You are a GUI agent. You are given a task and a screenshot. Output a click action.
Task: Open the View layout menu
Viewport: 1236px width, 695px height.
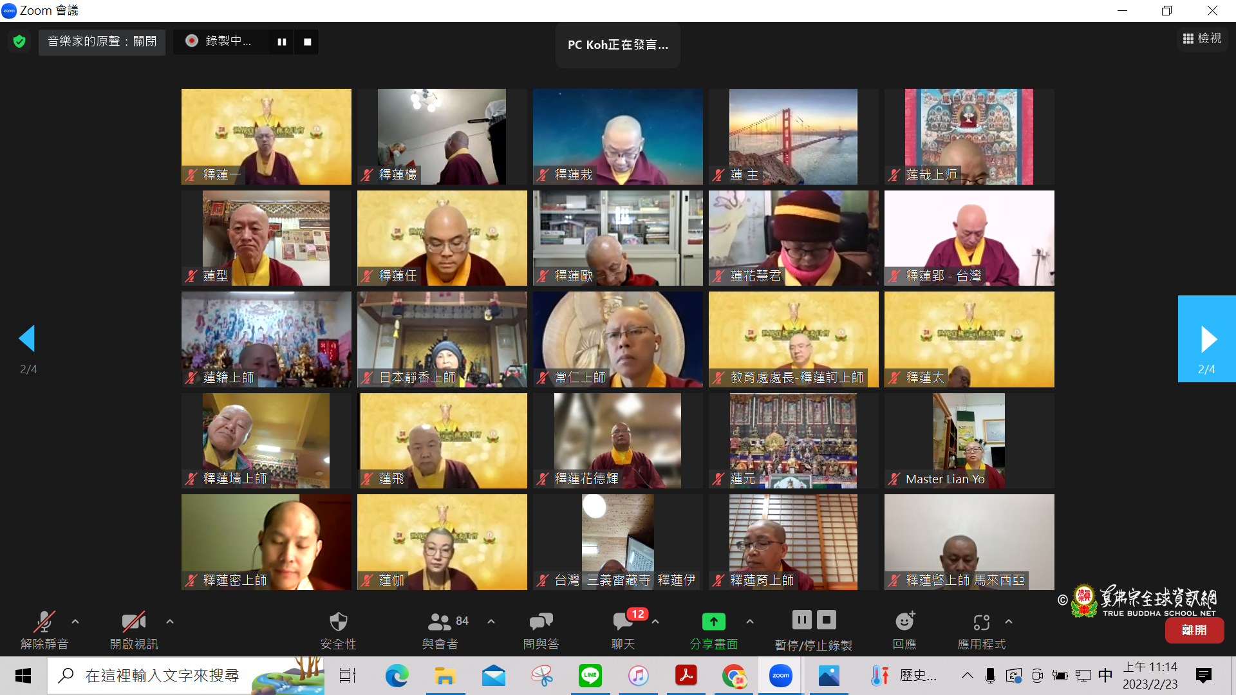click(x=1202, y=39)
